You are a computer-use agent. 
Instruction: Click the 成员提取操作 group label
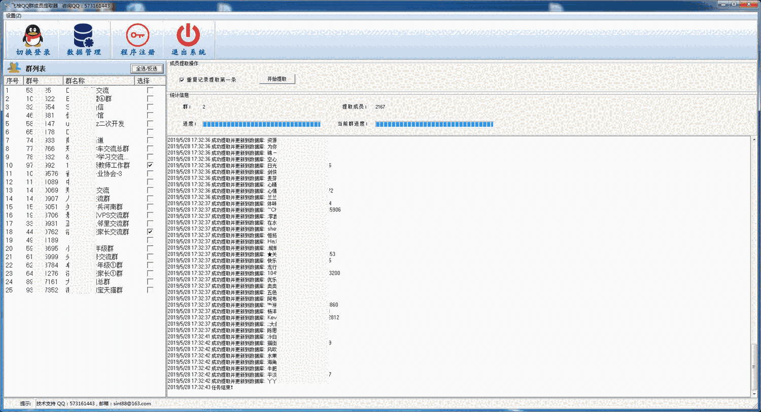click(184, 63)
